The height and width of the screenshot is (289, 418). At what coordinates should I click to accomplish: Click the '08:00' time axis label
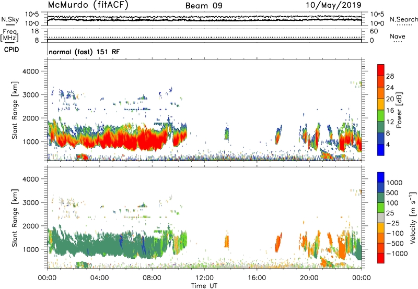pos(152,278)
